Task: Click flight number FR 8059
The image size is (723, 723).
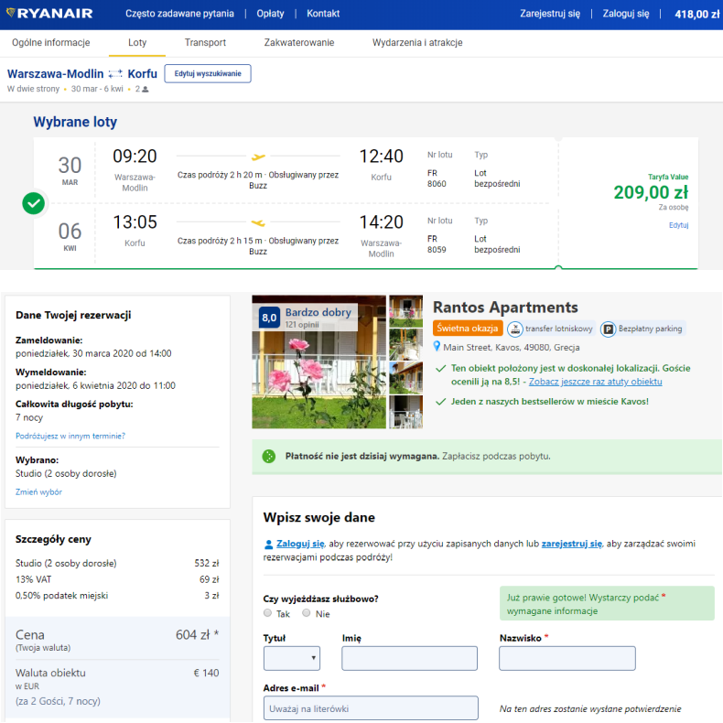Action: coord(437,244)
